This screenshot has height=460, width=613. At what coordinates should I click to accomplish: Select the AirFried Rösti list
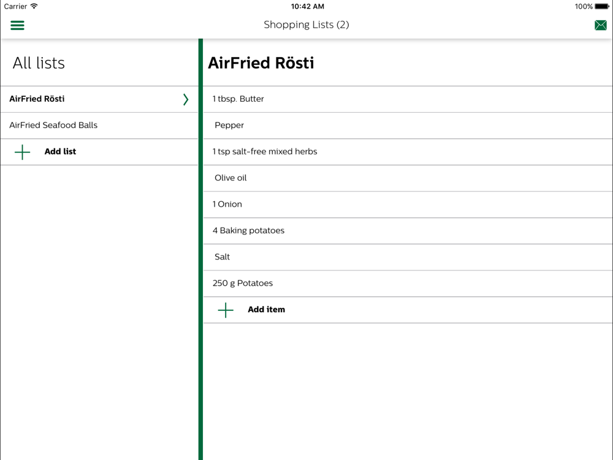click(99, 99)
